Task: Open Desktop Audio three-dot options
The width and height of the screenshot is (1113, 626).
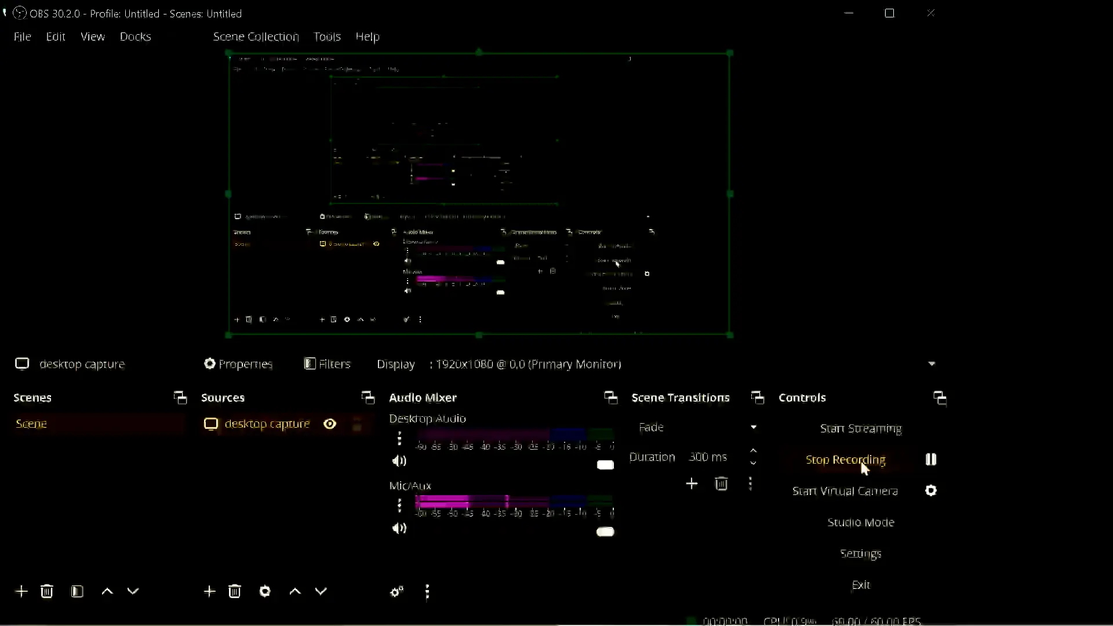Action: point(399,439)
